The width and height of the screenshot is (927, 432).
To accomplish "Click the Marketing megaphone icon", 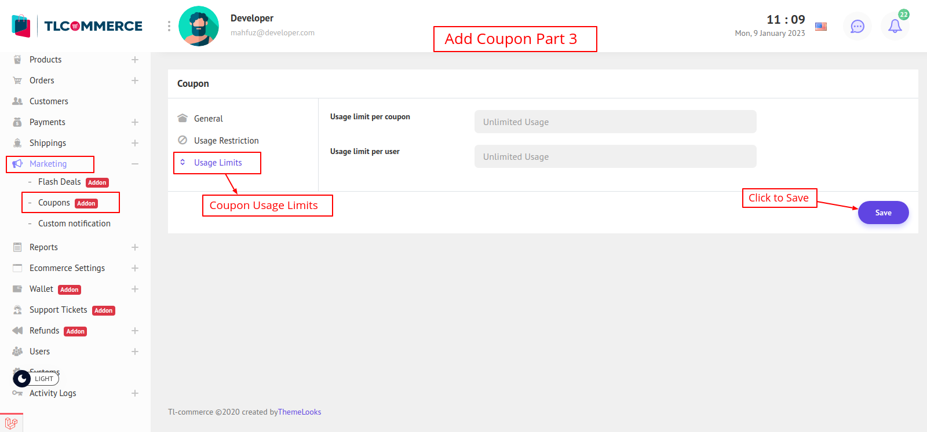I will [17, 164].
